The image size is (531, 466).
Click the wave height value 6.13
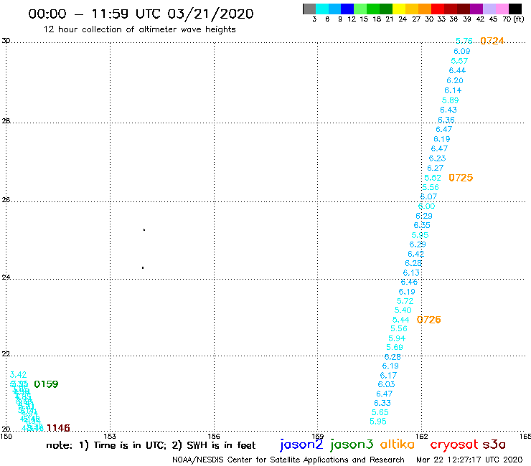[411, 272]
